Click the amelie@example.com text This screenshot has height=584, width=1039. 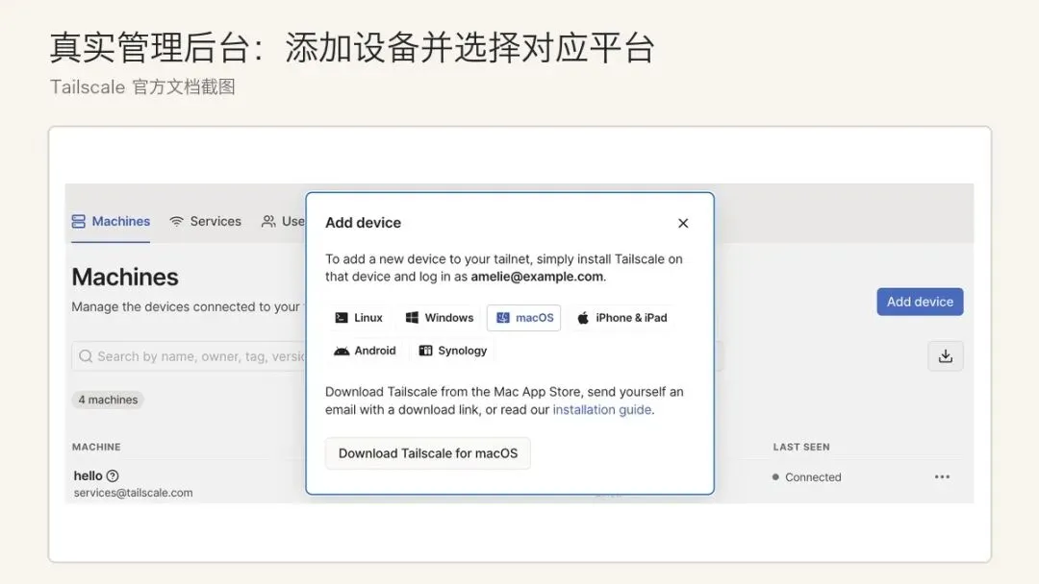pos(537,277)
